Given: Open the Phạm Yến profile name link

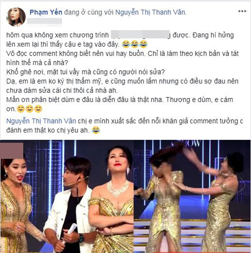Looking at the screenshot, I should [46, 12].
